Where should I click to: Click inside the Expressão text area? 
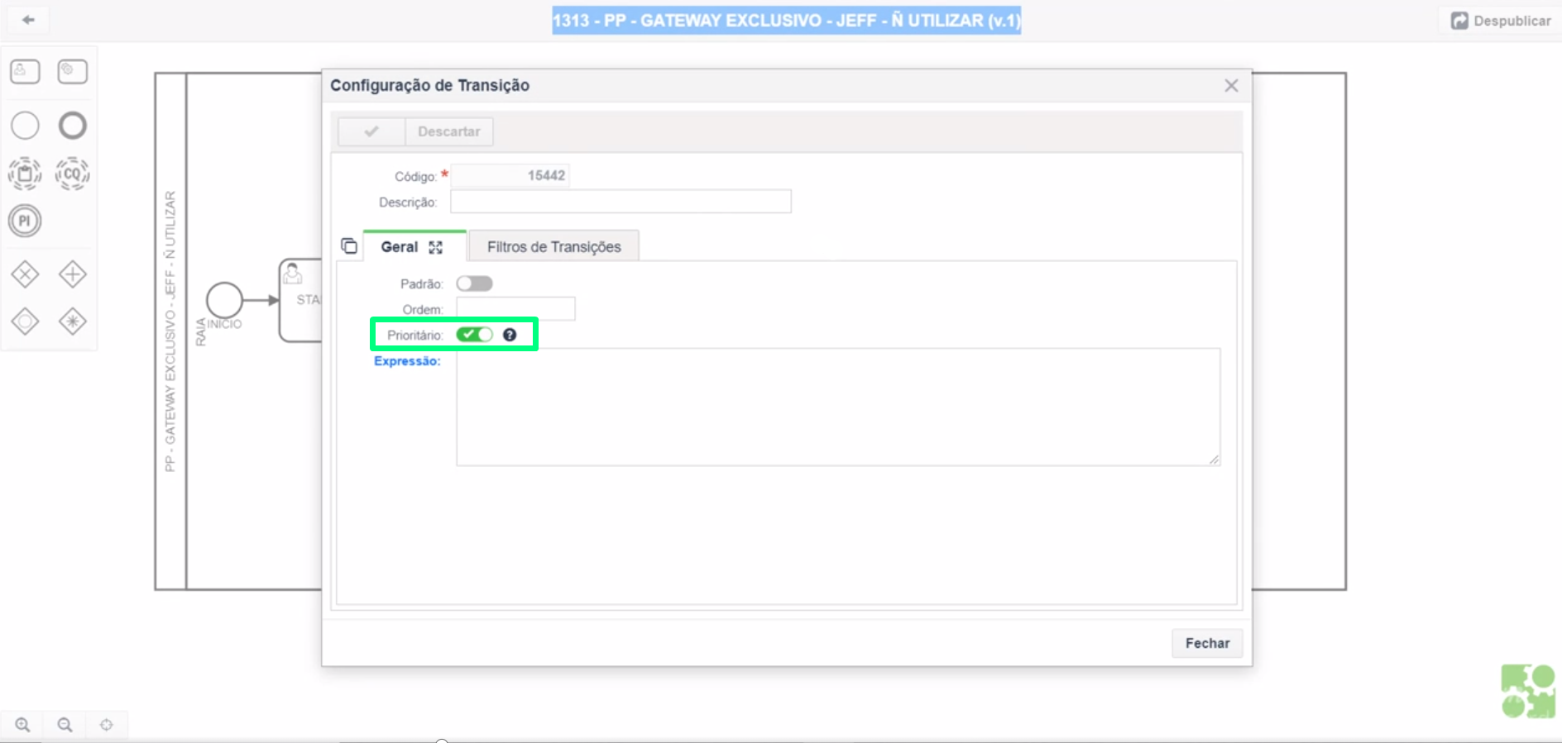838,407
